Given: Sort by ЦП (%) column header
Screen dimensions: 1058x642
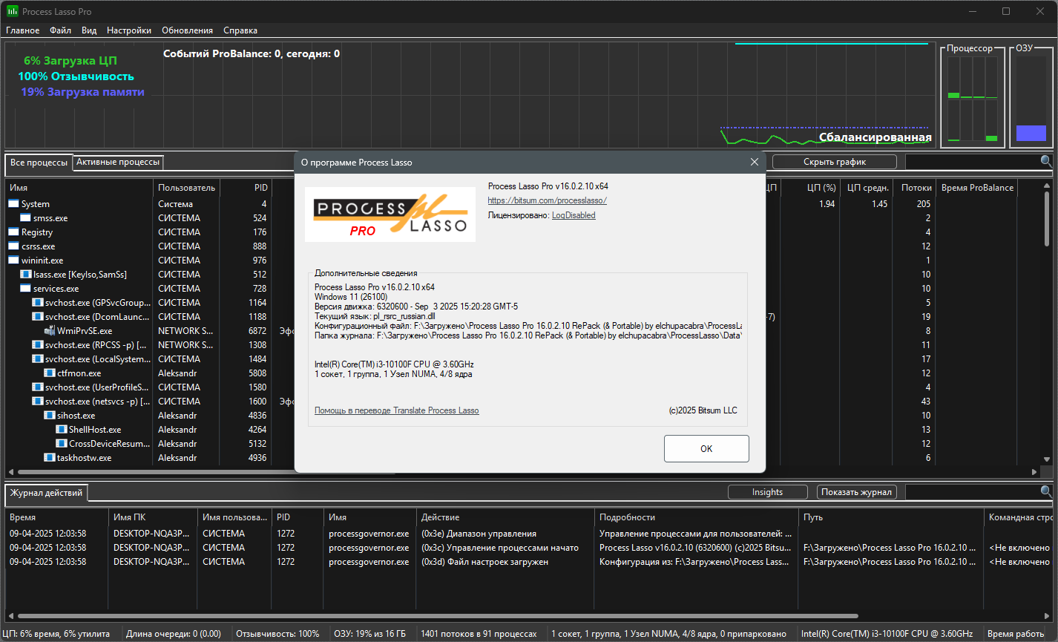Looking at the screenshot, I should click(x=809, y=188).
